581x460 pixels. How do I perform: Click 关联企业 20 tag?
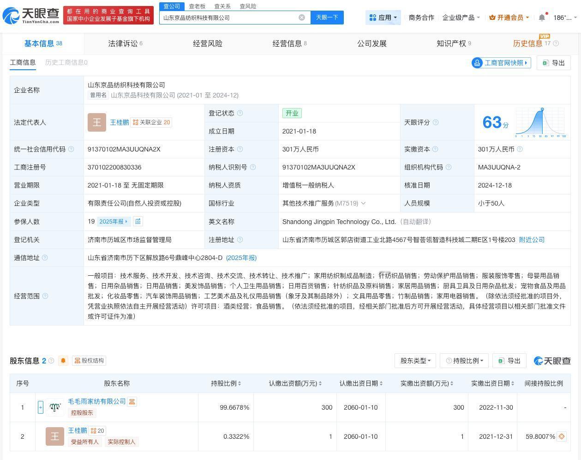click(151, 122)
